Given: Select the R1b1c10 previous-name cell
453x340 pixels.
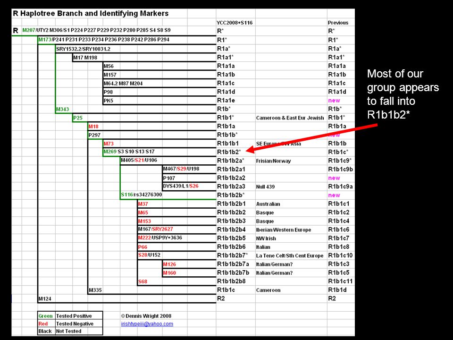Looking at the screenshot, I should [340, 255].
